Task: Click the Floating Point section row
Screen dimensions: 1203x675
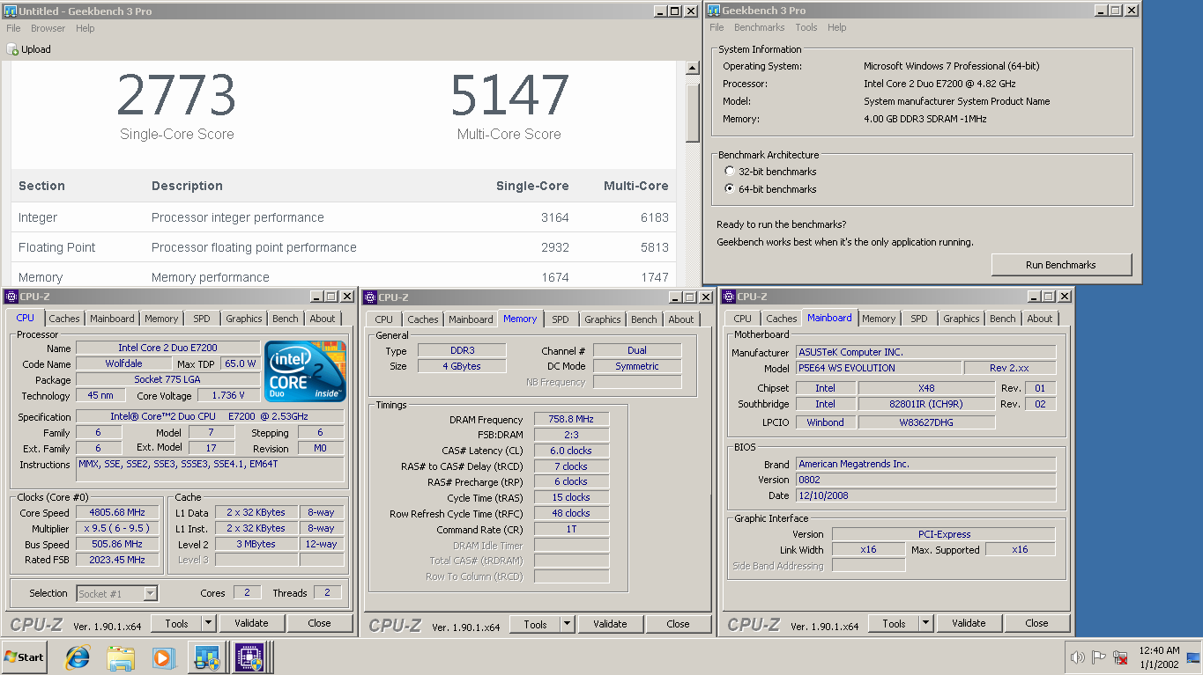Action: 344,247
